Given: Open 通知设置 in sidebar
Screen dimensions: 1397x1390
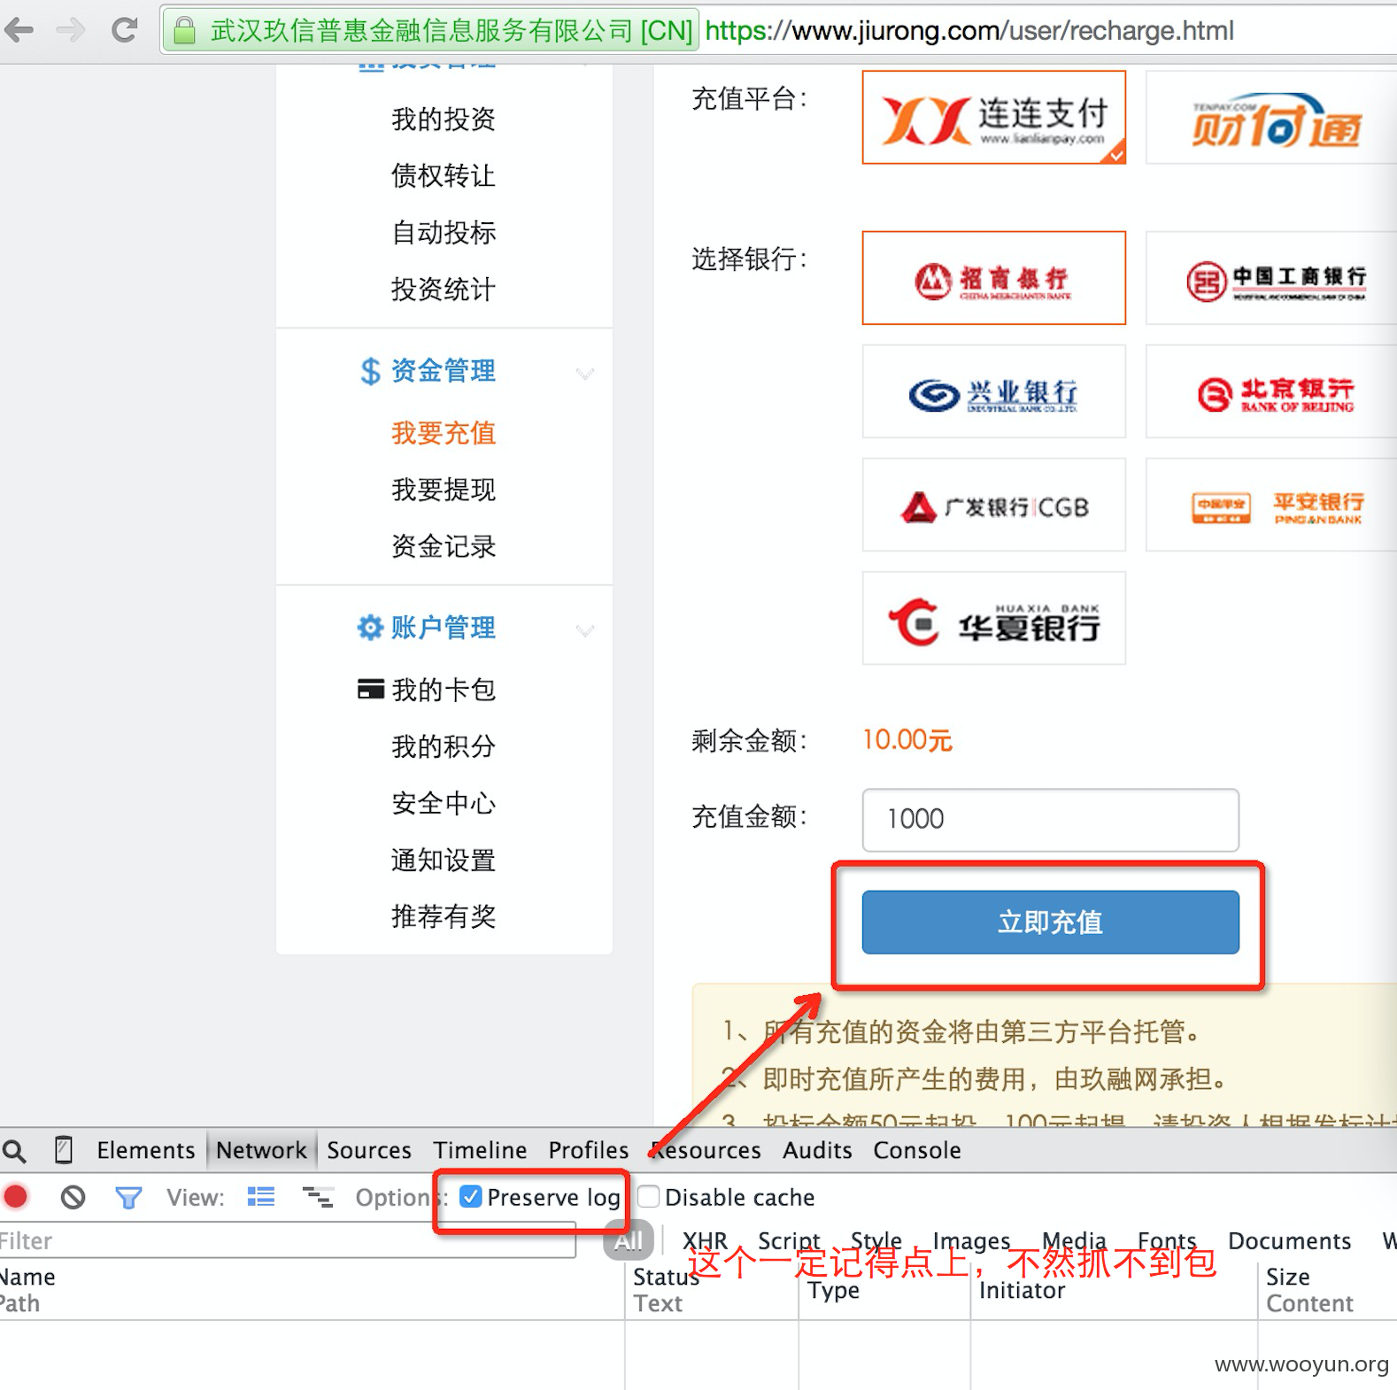Looking at the screenshot, I should (444, 860).
